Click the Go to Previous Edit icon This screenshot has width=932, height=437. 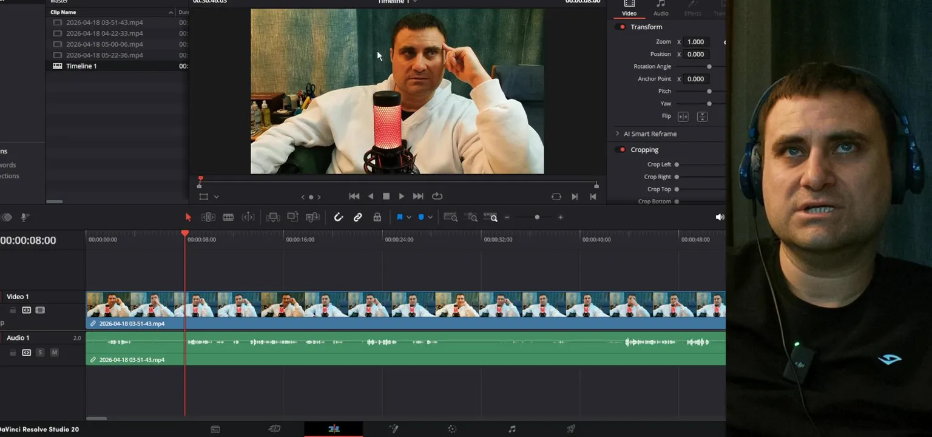pyautogui.click(x=593, y=197)
